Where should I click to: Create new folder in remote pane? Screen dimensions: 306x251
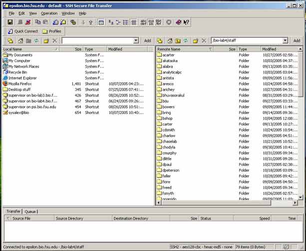tap(196, 40)
